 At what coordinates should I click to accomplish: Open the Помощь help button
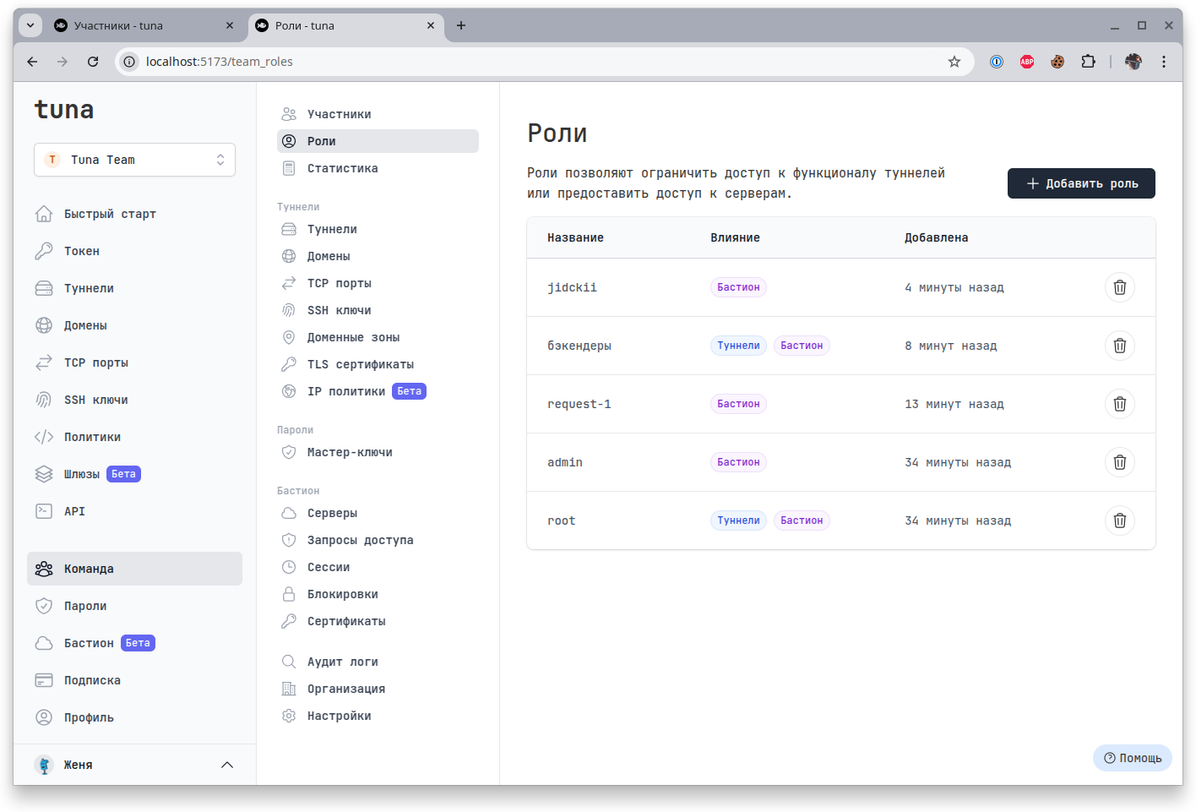1133,758
